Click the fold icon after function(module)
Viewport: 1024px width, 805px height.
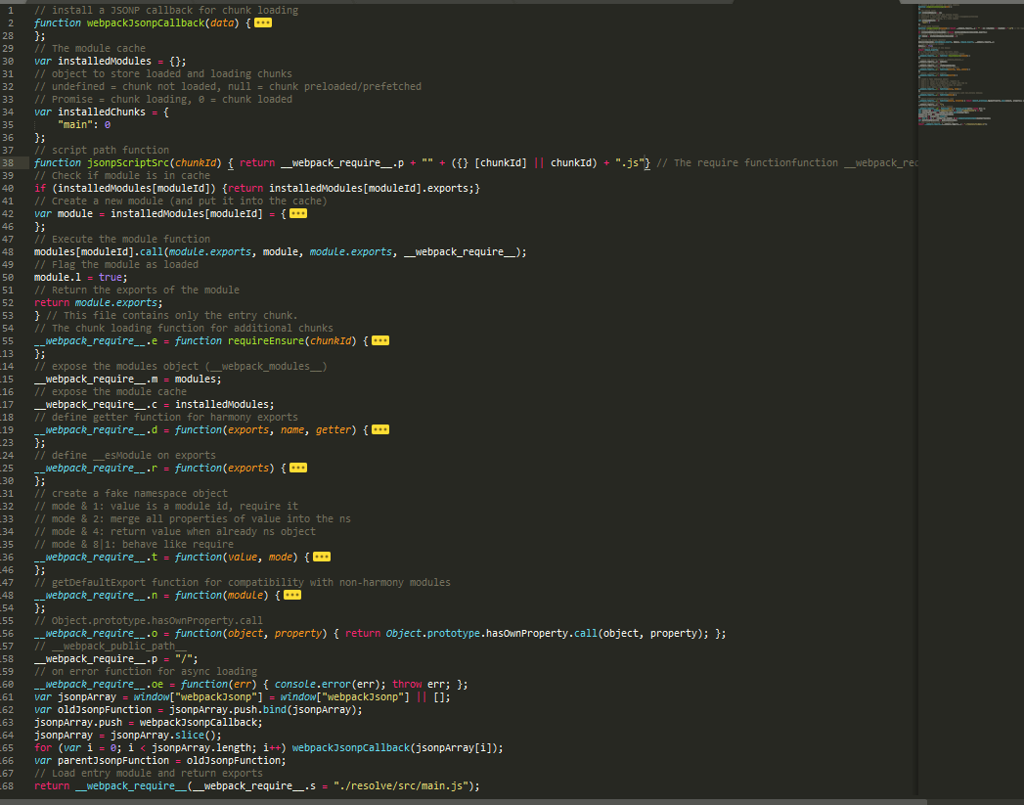291,595
